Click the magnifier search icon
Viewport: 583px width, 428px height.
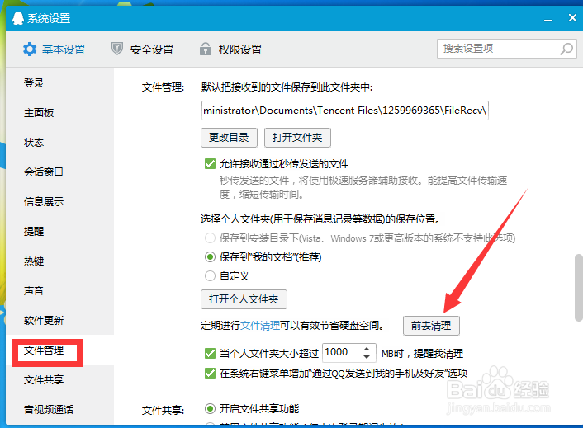click(x=566, y=49)
